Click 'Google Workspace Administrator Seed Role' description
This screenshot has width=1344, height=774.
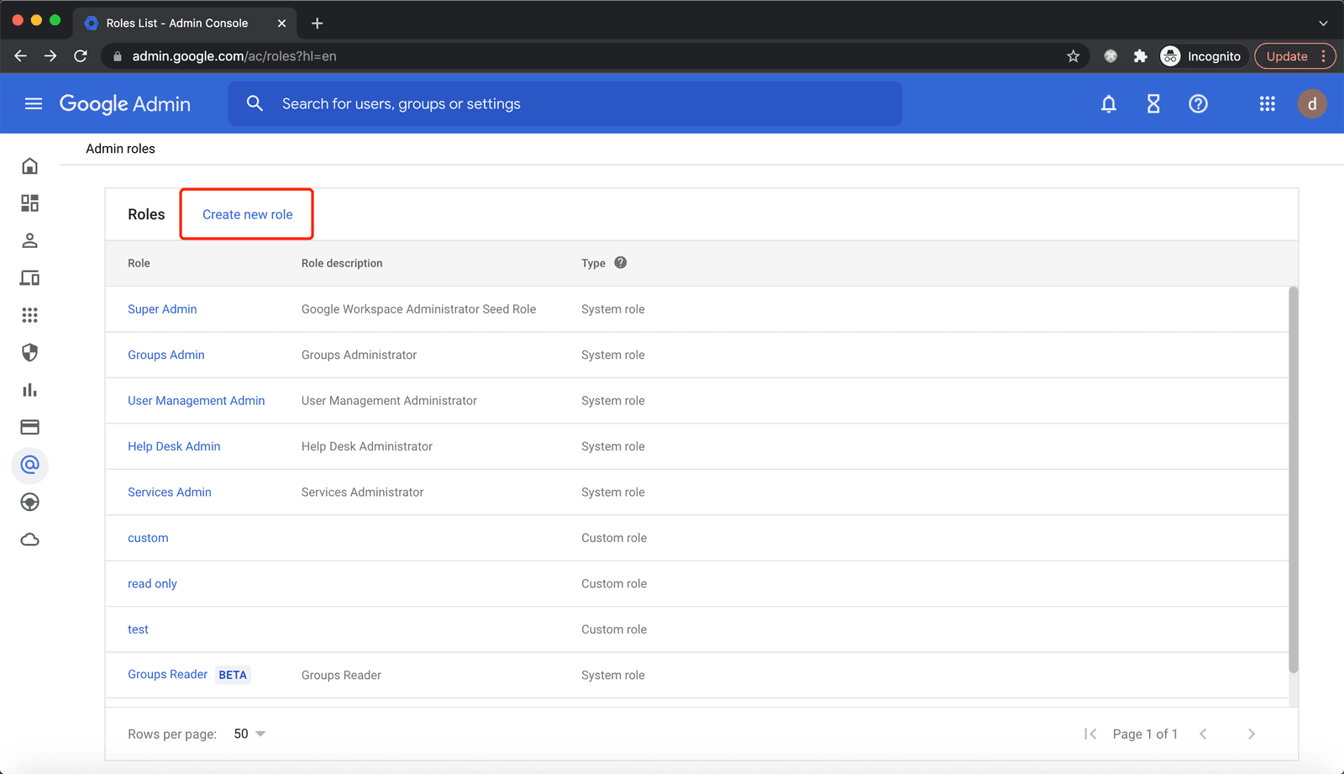[418, 309]
